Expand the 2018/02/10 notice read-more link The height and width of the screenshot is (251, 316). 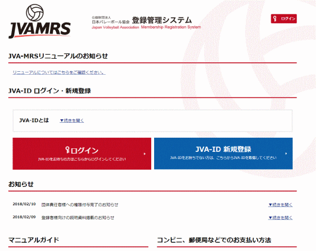coord(280,205)
